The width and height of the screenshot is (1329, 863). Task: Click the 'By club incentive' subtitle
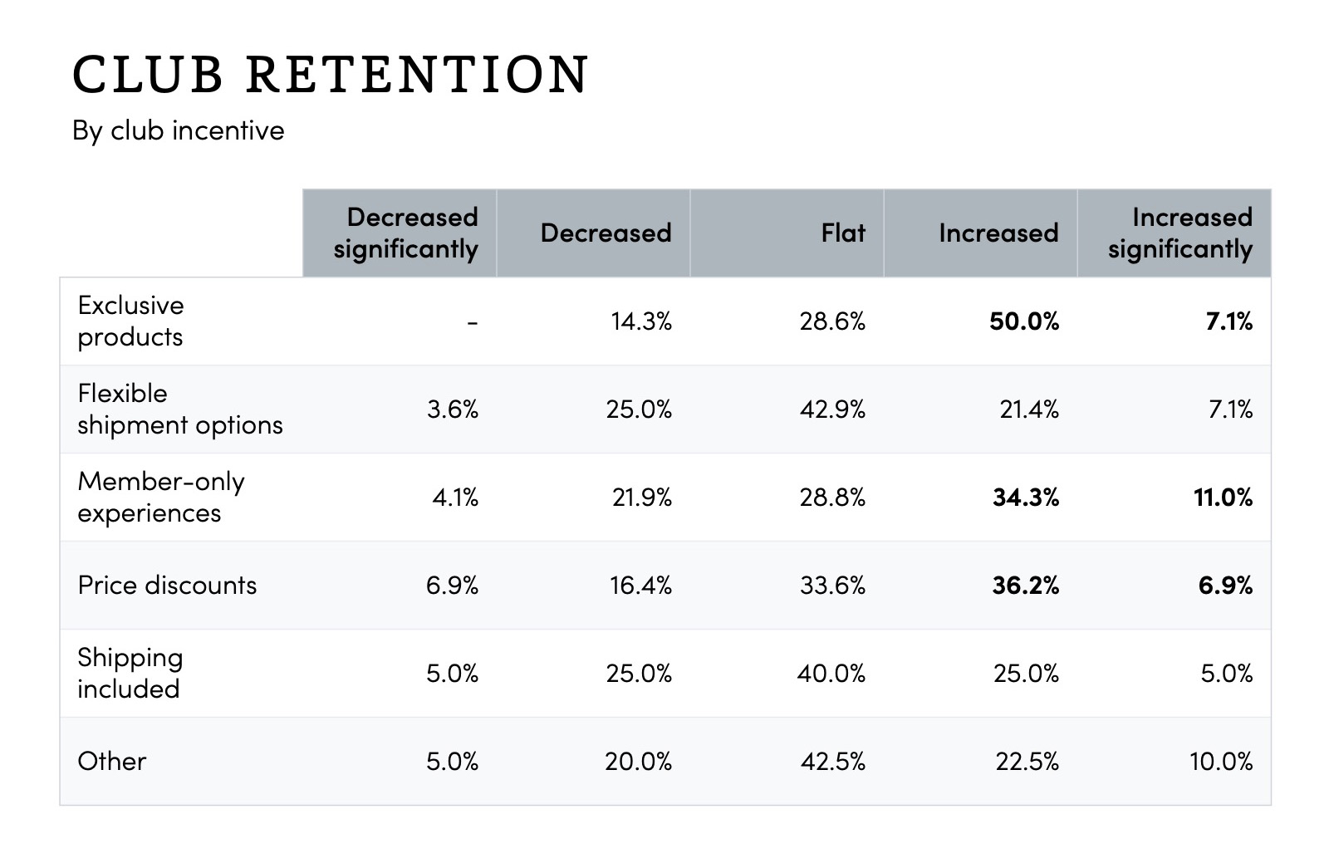coord(178,130)
